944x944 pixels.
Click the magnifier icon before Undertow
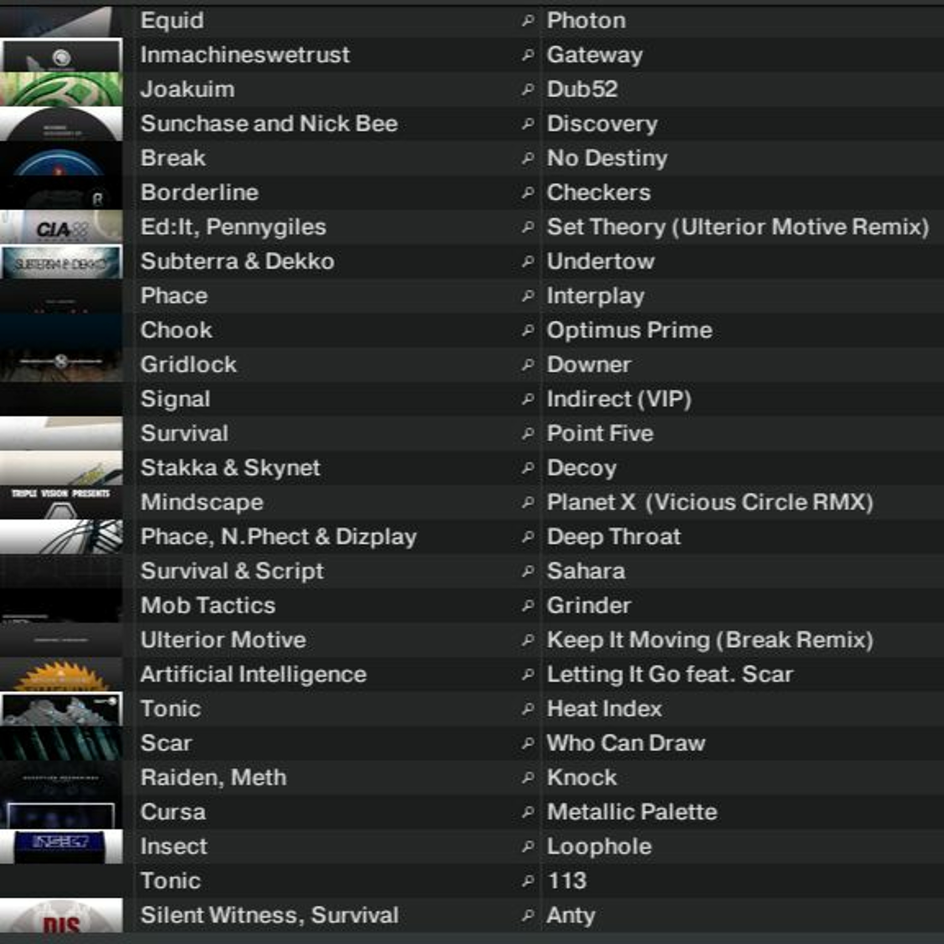tap(528, 261)
